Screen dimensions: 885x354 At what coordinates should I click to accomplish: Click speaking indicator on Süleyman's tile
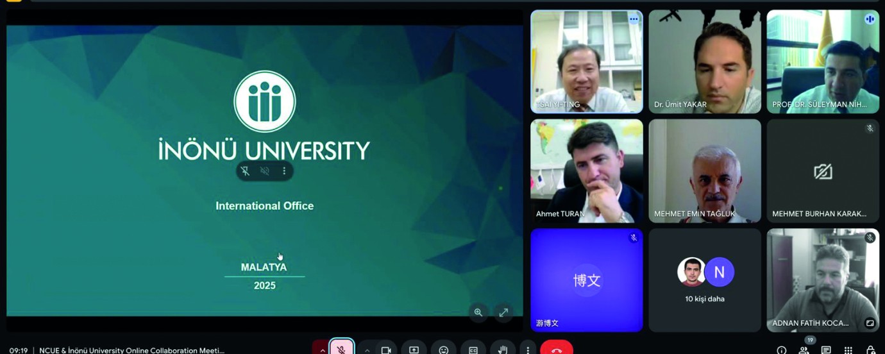coord(870,19)
